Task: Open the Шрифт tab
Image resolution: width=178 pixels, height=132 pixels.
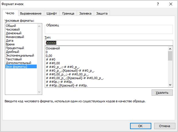Action: click(x=52, y=13)
